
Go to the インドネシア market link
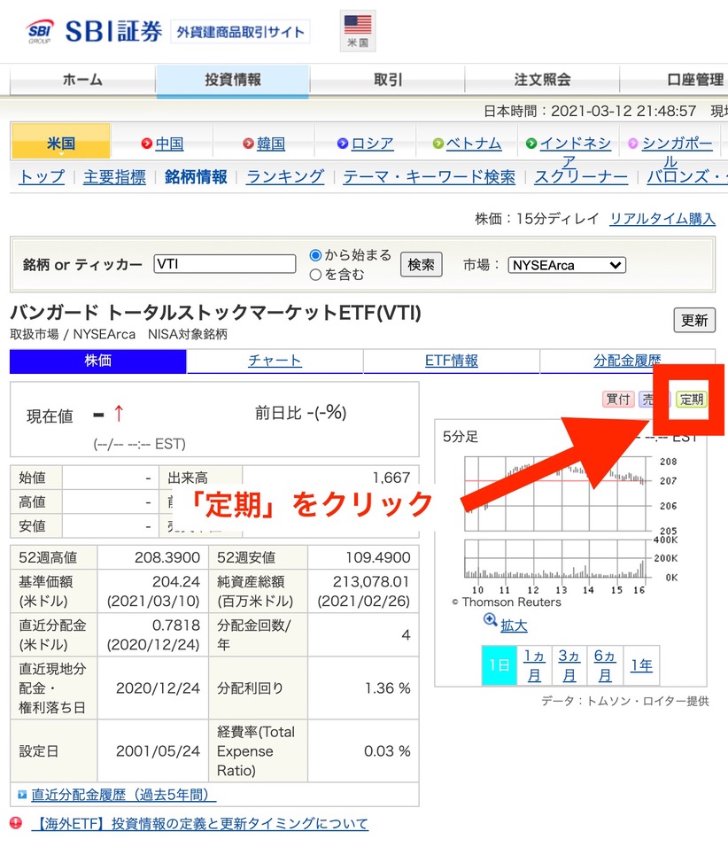click(575, 144)
